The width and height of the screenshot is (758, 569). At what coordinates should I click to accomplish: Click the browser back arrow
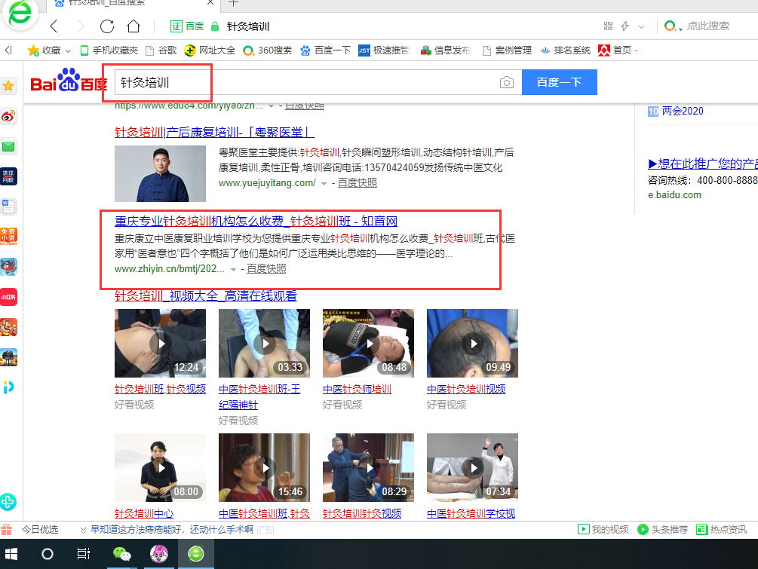(54, 26)
